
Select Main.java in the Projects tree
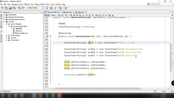click(x=18, y=31)
